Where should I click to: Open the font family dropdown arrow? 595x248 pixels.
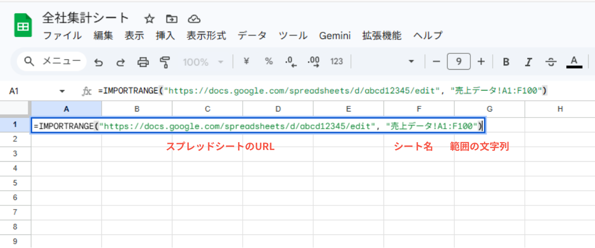pyautogui.click(x=411, y=61)
